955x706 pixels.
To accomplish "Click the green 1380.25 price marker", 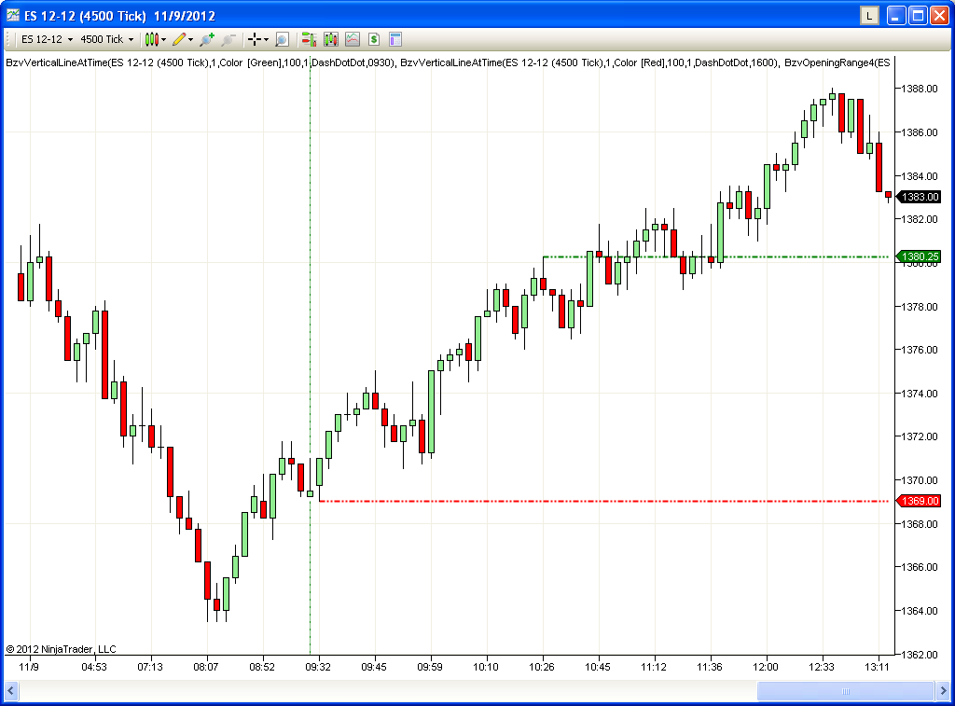I will [x=918, y=256].
